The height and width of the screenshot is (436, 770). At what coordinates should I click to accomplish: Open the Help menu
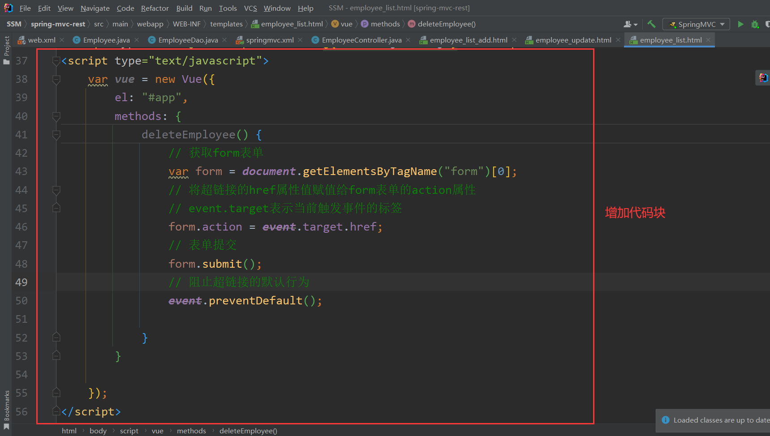click(305, 8)
